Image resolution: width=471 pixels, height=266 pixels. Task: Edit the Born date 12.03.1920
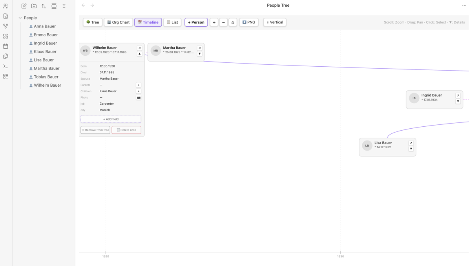pyautogui.click(x=107, y=66)
